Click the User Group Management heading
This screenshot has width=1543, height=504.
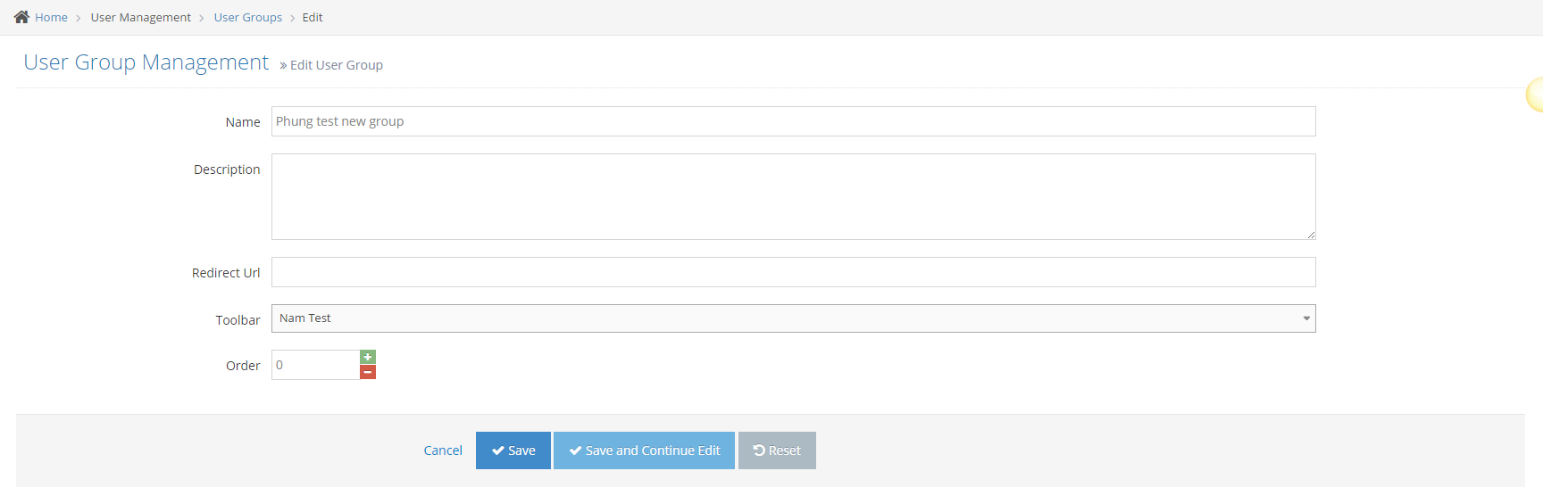[x=146, y=62]
